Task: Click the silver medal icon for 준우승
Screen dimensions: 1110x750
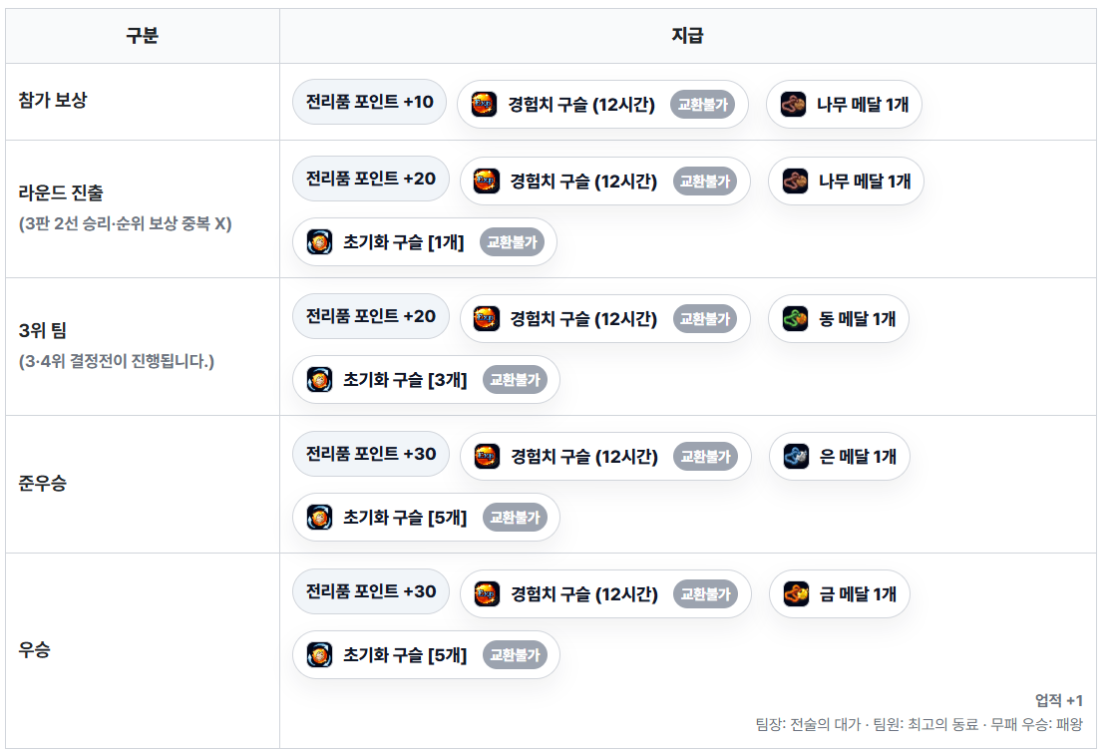Action: point(796,457)
